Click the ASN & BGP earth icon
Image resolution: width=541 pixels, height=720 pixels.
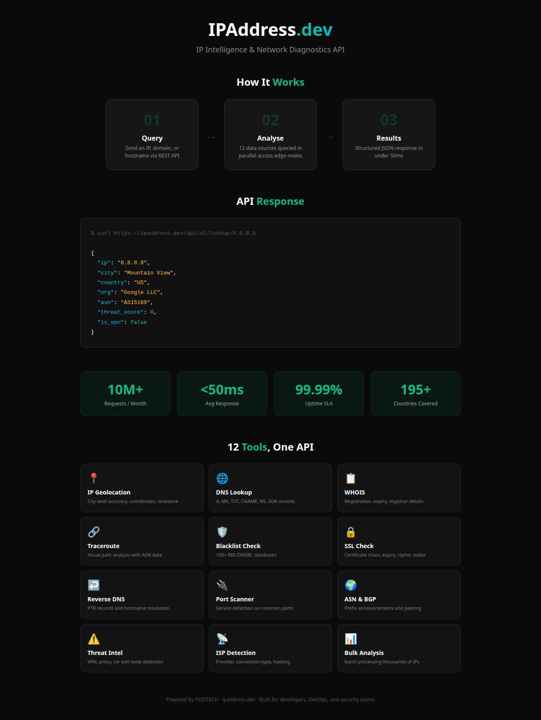[351, 585]
